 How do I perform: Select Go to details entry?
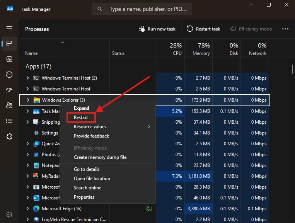(x=87, y=169)
